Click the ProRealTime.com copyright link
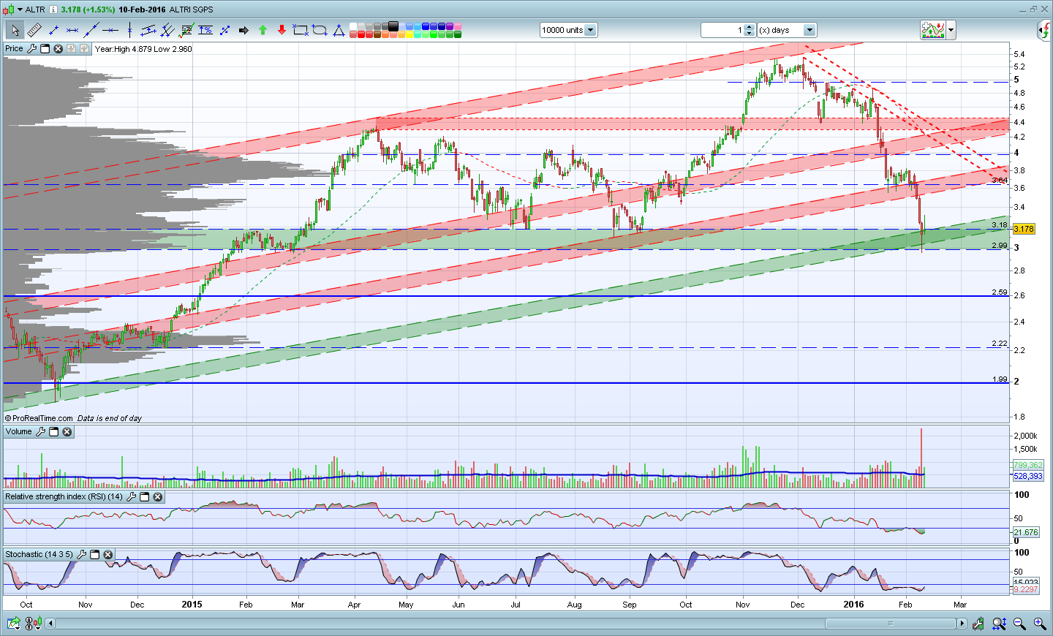1053x636 pixels. coord(39,418)
